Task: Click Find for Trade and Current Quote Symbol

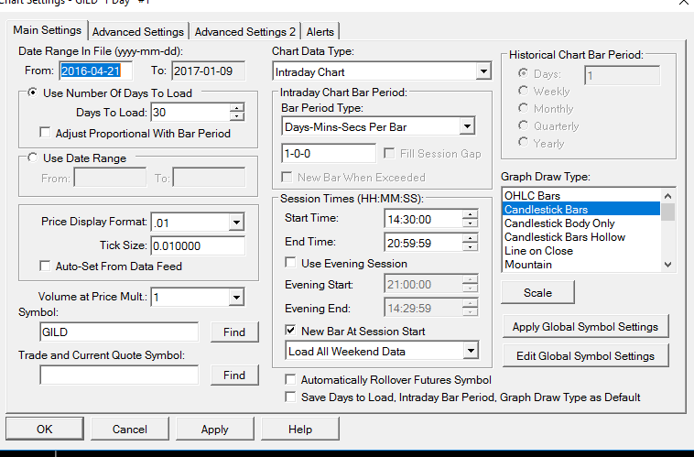Action: pyautogui.click(x=234, y=375)
